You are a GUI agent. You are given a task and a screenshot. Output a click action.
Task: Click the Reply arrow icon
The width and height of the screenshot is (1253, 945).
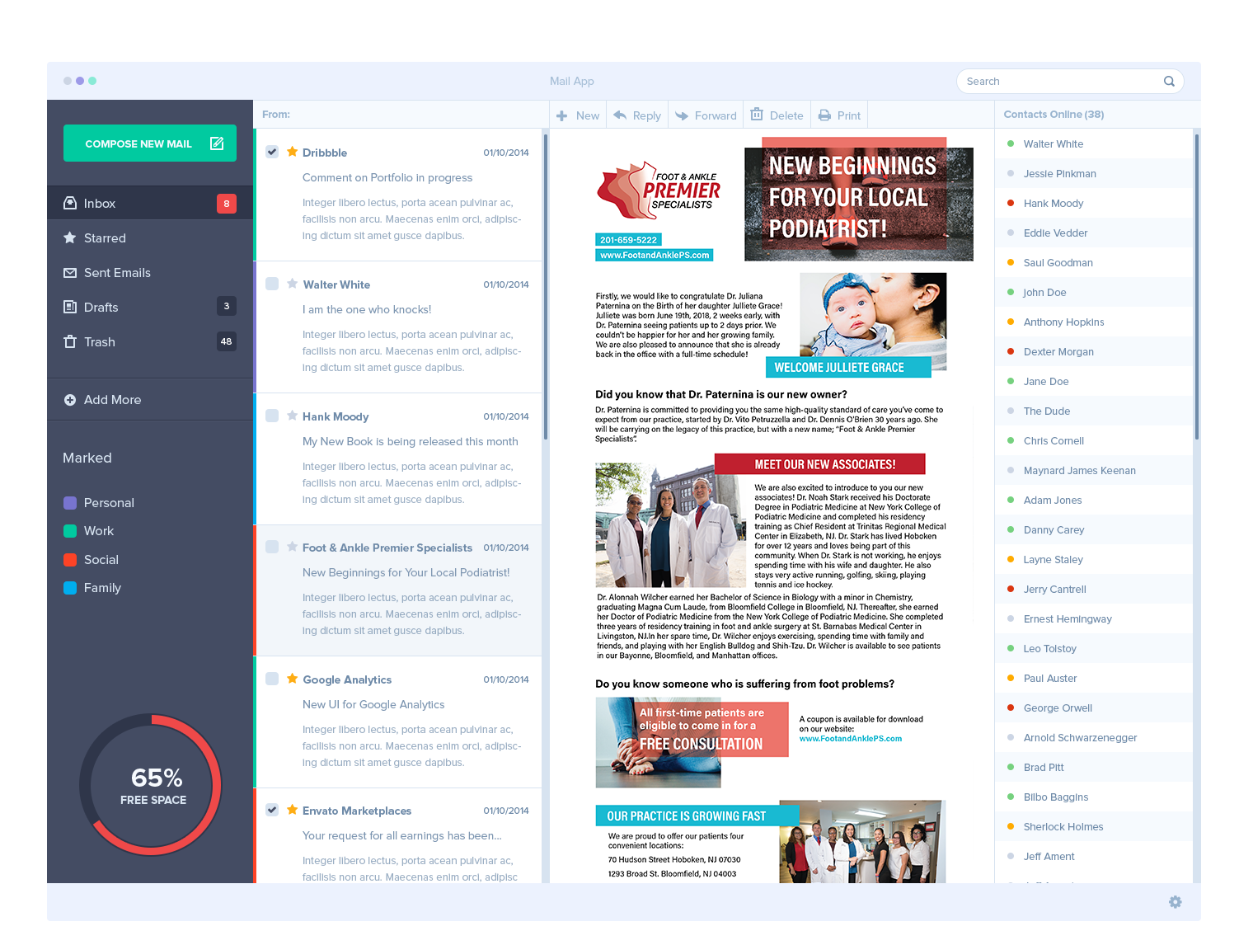620,115
